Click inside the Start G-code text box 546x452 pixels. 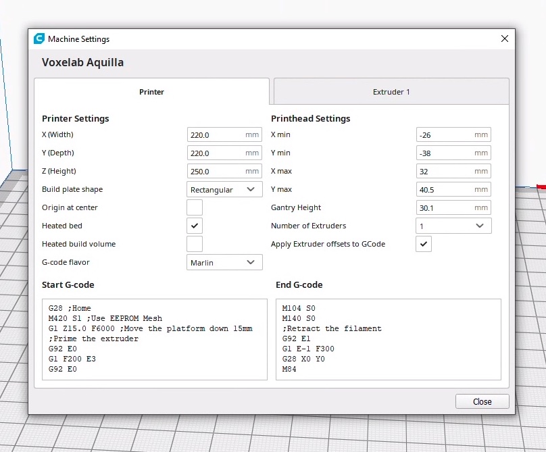coord(155,339)
